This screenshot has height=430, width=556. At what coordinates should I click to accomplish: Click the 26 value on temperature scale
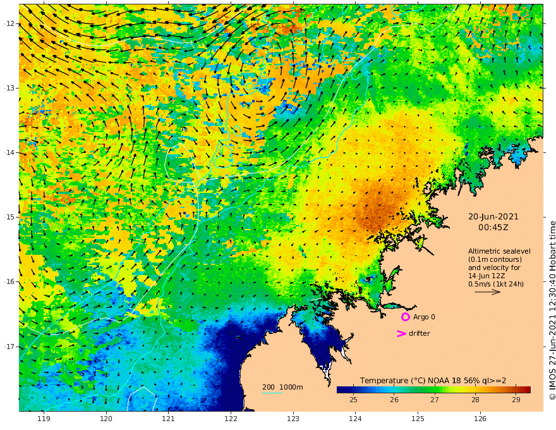point(394,400)
